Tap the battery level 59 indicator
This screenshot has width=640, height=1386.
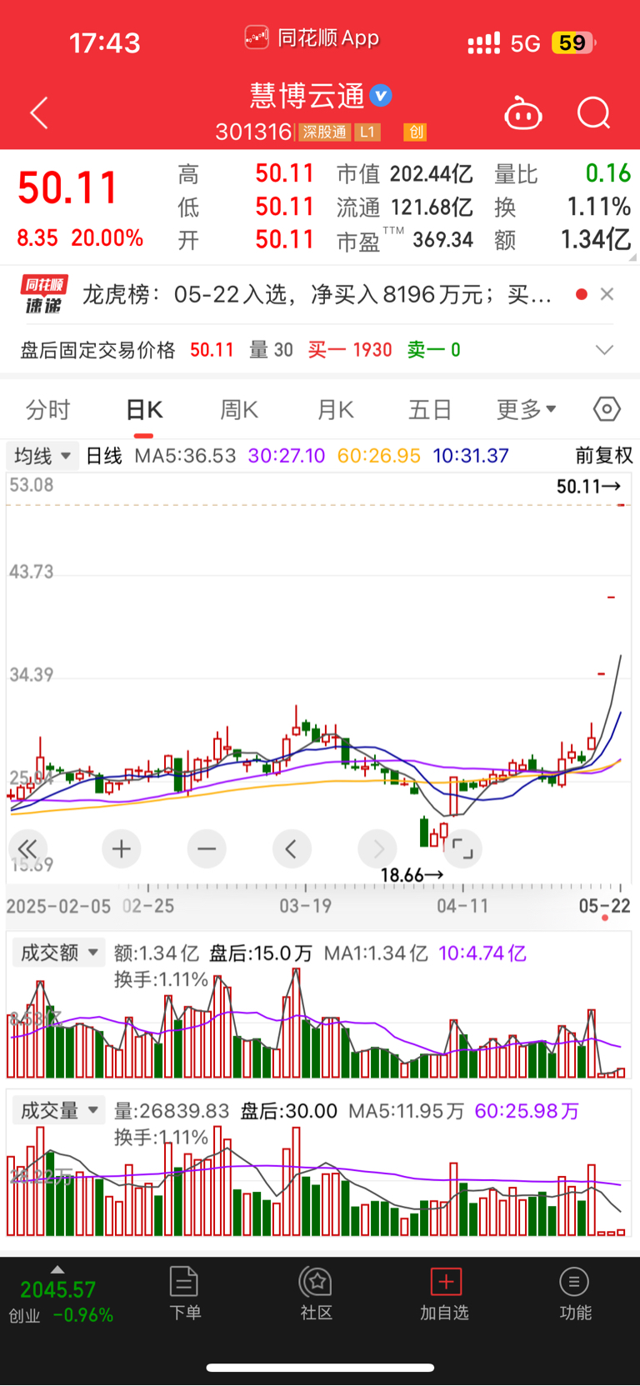(x=573, y=43)
